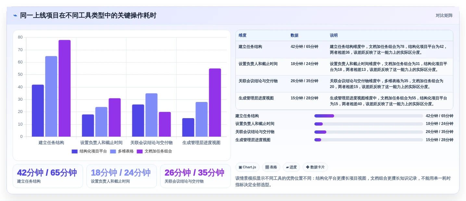This screenshot has height=201, width=466.
Task: Click 关联会议结论与交付物 progress bar
Action: tap(369, 132)
